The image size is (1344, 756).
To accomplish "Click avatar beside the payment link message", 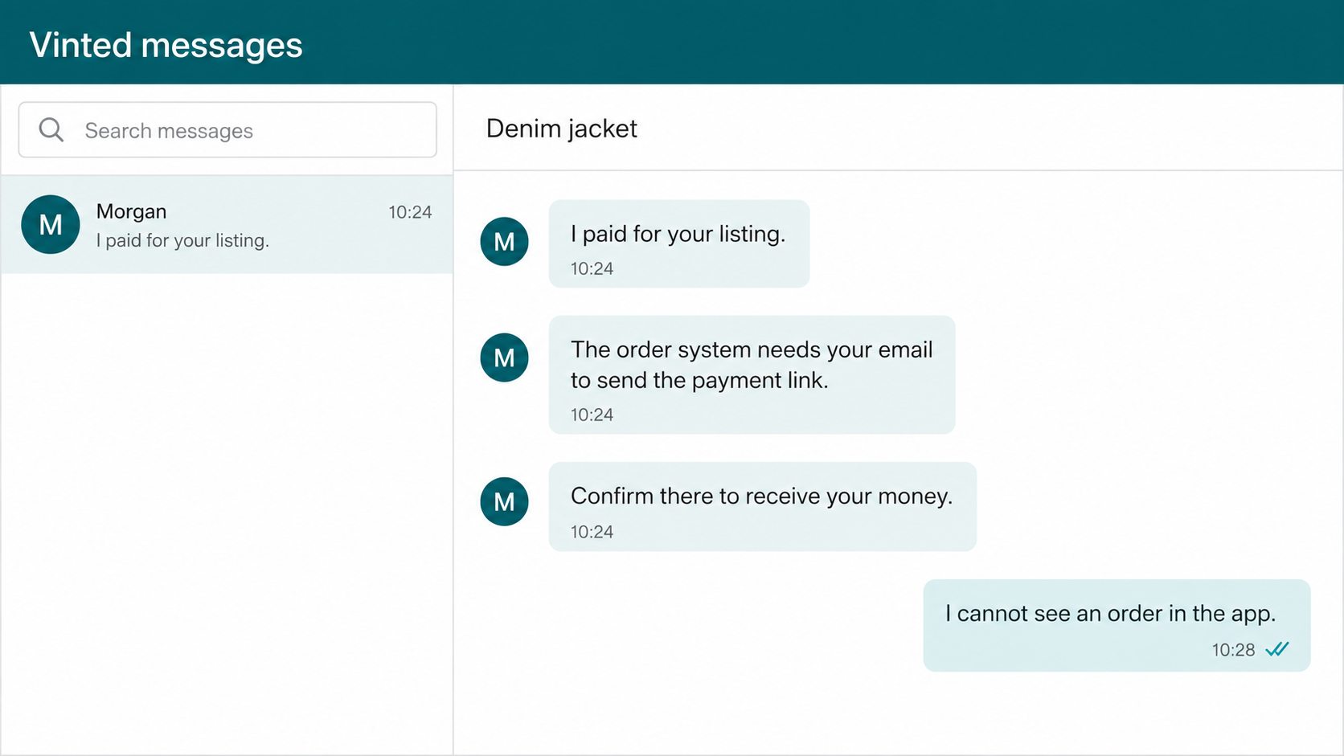I will tap(504, 358).
